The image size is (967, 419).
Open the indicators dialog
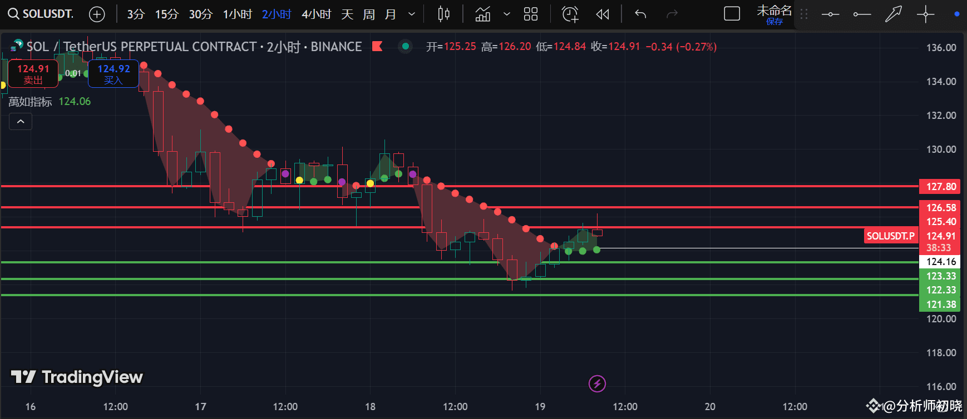pyautogui.click(x=482, y=14)
